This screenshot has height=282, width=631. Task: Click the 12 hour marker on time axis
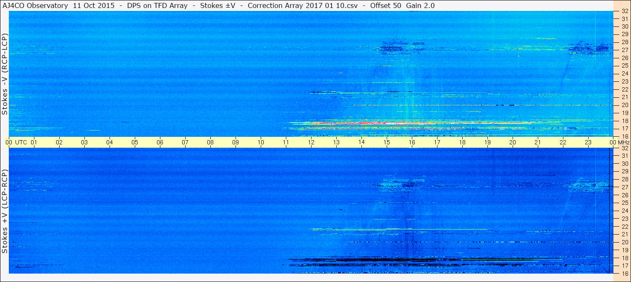point(311,142)
